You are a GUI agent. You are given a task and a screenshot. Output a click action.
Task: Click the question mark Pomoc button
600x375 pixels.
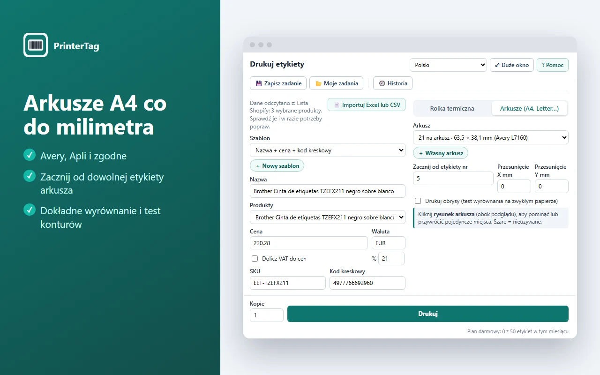pyautogui.click(x=553, y=65)
